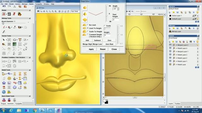
Task: Open the File menu
Action: [2, 4]
